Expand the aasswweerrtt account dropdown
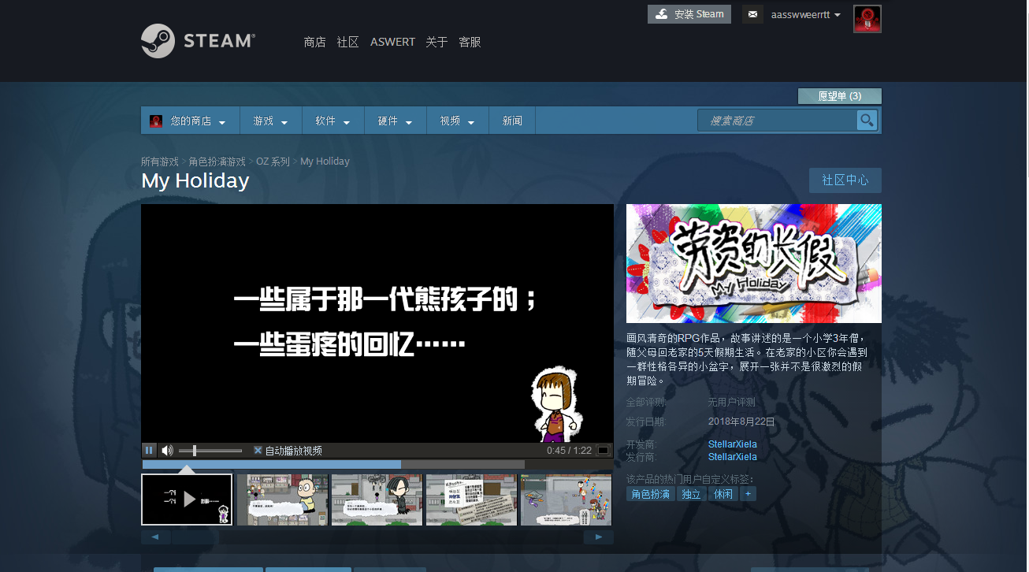This screenshot has height=572, width=1029. (x=805, y=15)
